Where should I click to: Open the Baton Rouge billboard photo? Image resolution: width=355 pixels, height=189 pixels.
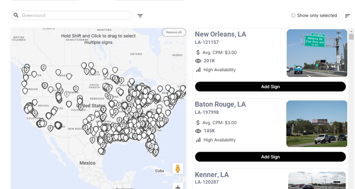[x=317, y=124]
